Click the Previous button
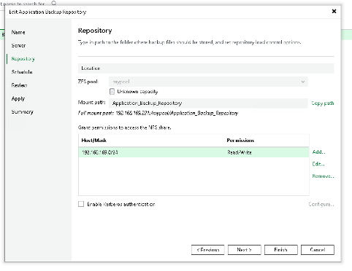Image resolution: width=352 pixels, height=271 pixels. coord(208,250)
